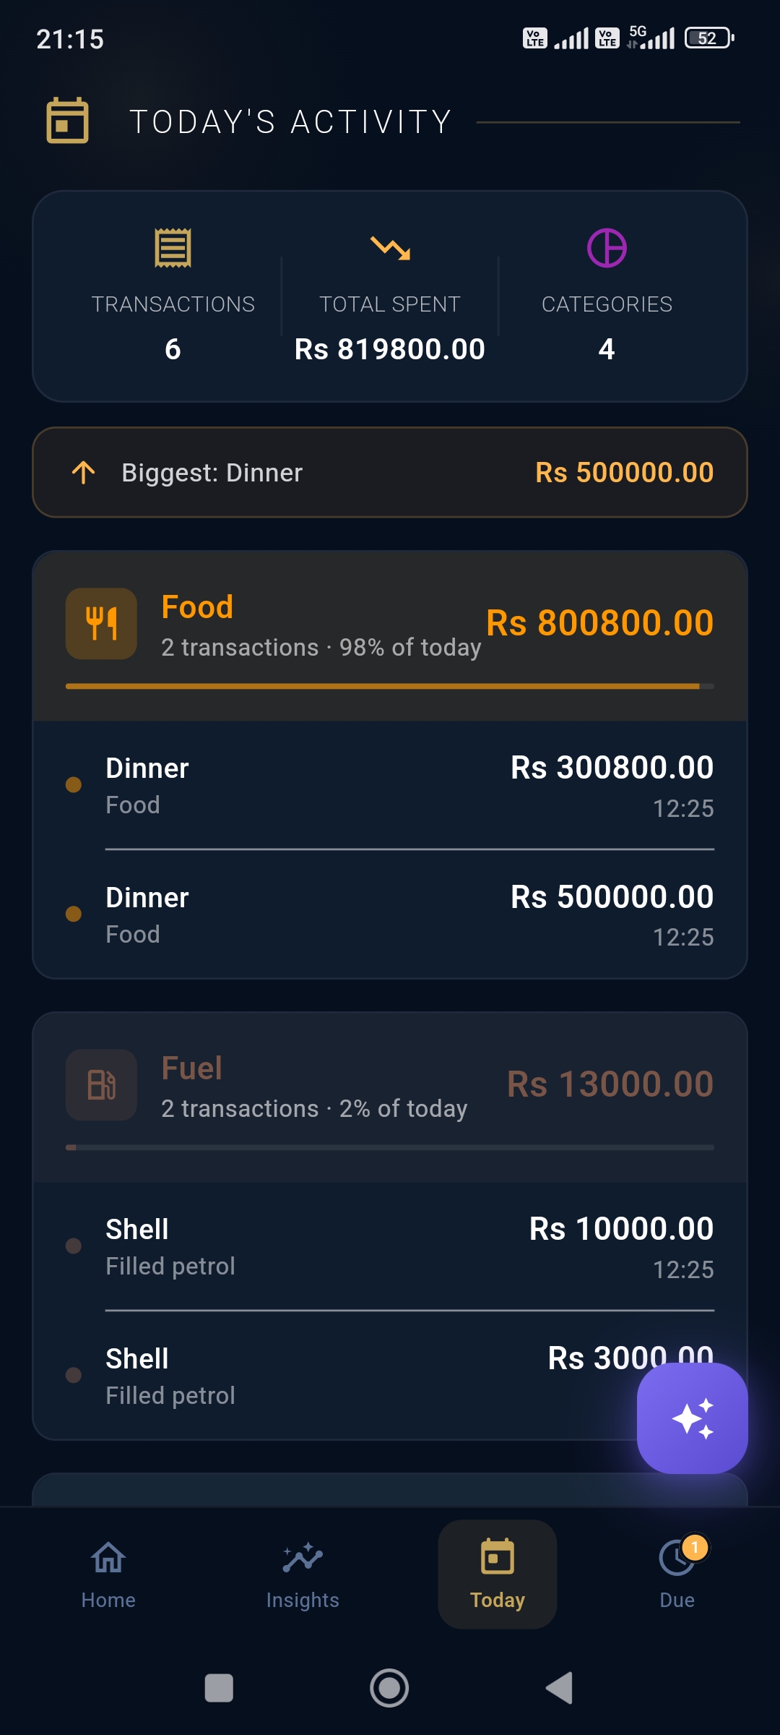The image size is (780, 1735).
Task: Collapse the Food category header
Action: [390, 636]
